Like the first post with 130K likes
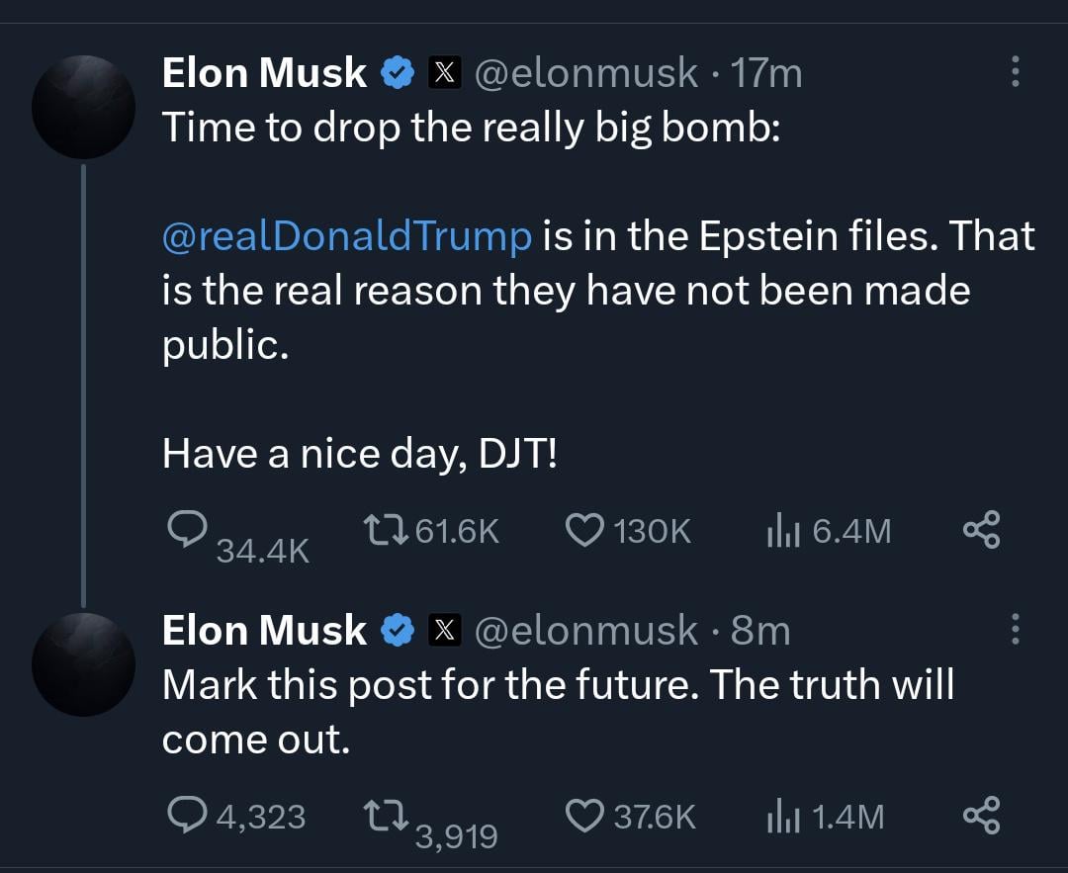The width and height of the screenshot is (1068, 873). (584, 531)
